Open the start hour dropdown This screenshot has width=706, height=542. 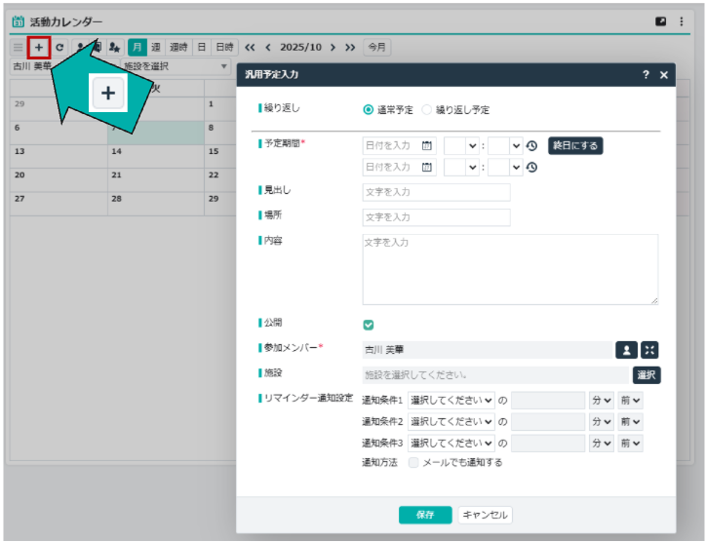[461, 145]
